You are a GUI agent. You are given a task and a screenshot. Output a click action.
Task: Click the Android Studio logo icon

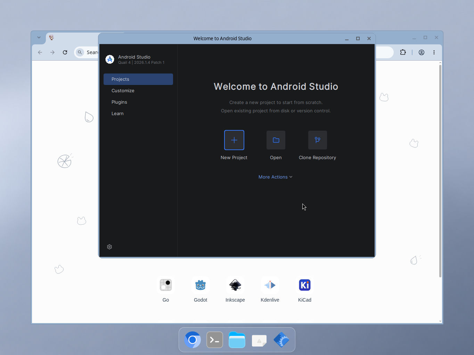click(x=110, y=59)
